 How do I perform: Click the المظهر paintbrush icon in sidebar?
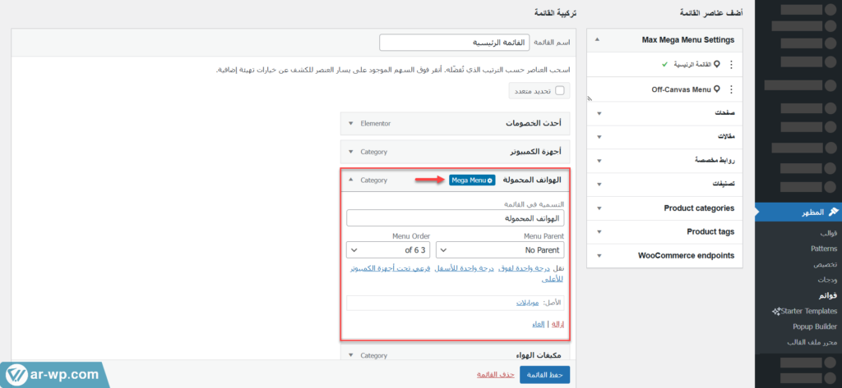(833, 212)
